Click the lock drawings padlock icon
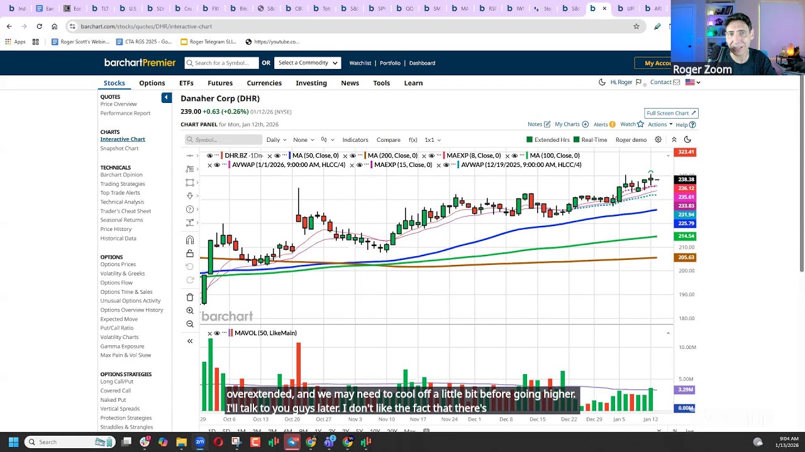The width and height of the screenshot is (805, 452). pos(190,254)
